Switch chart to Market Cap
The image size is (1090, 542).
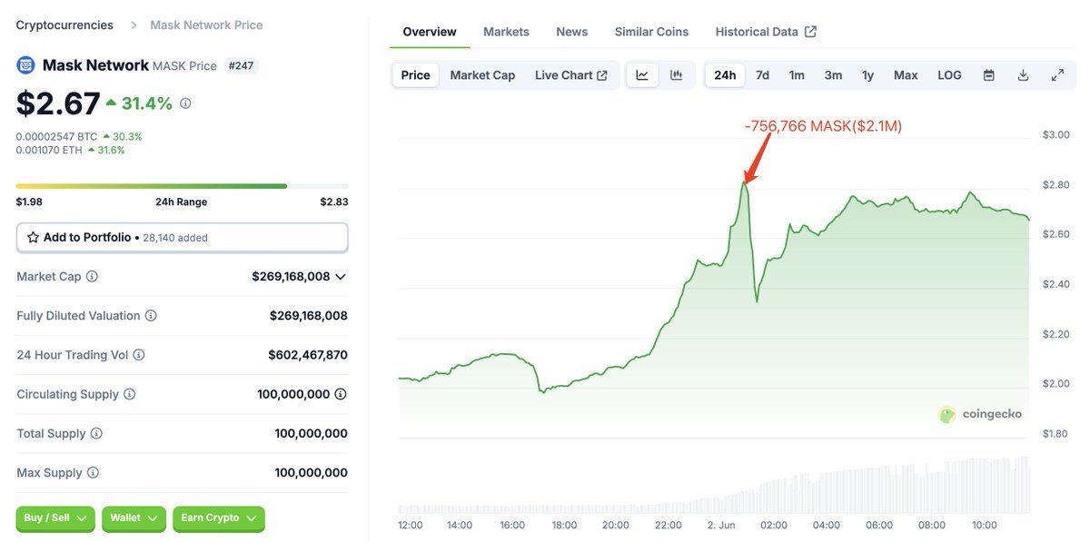pos(482,75)
